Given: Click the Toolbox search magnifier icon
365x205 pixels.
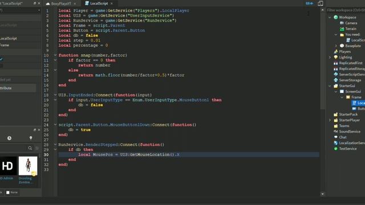Looking at the screenshot, I should coord(30,148).
